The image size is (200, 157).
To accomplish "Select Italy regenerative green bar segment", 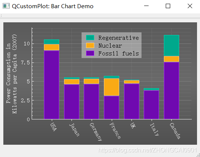I will pos(152,89).
